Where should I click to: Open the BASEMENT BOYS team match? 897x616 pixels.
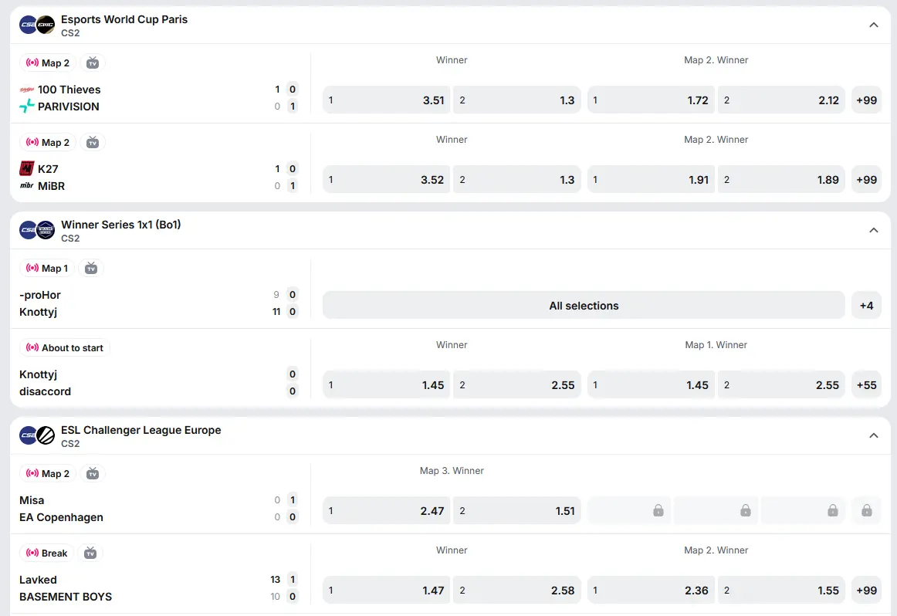tap(66, 597)
